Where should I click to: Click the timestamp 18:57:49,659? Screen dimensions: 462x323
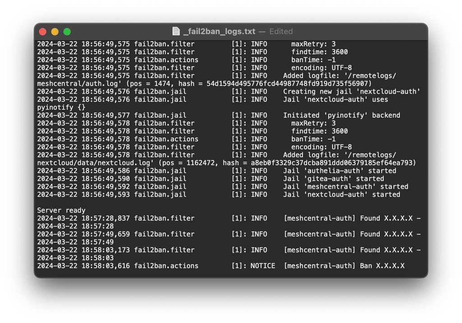[106, 234]
